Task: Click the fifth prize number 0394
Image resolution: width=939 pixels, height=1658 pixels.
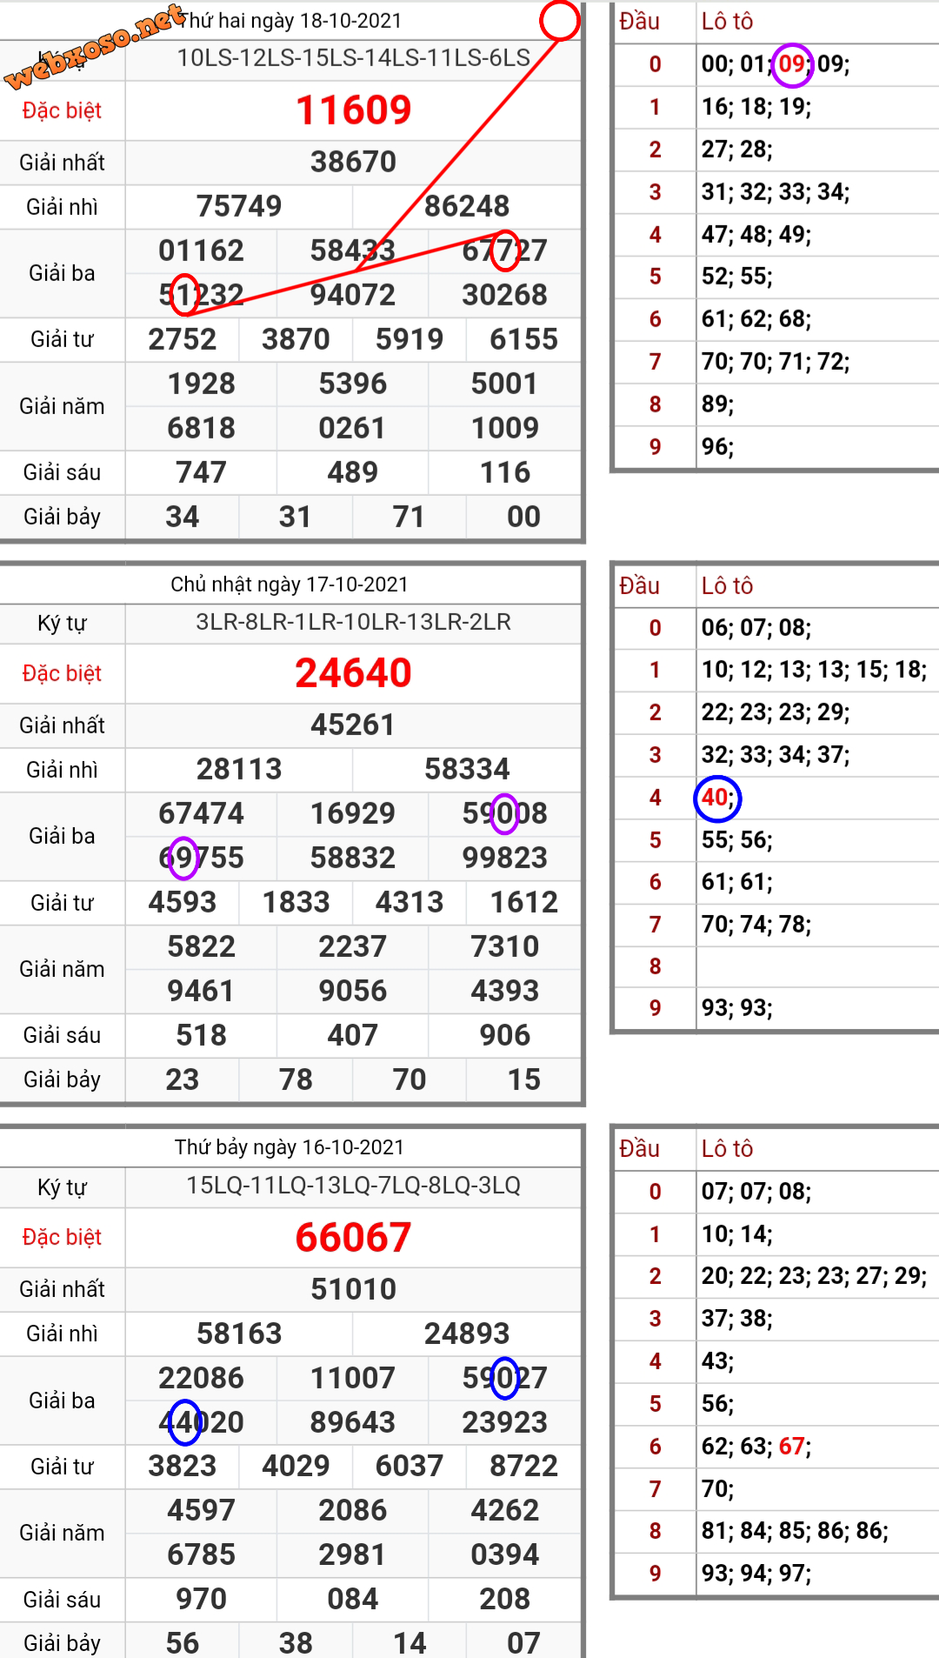Action: click(x=504, y=1555)
